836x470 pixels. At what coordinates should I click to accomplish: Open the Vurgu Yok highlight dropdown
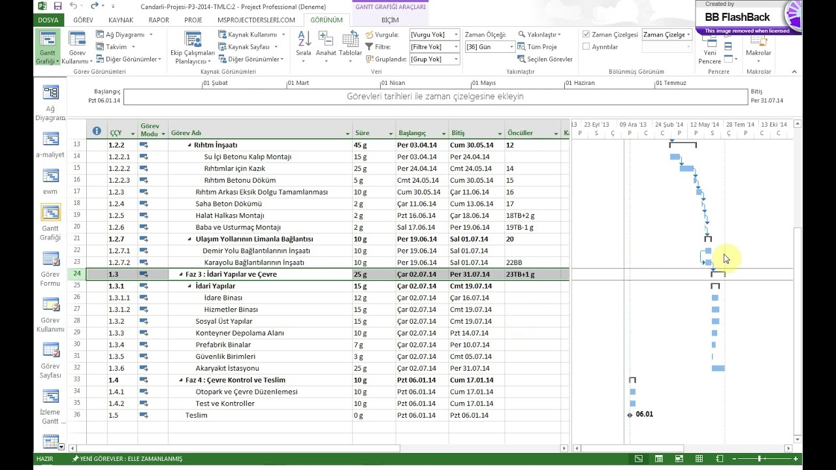(x=455, y=35)
